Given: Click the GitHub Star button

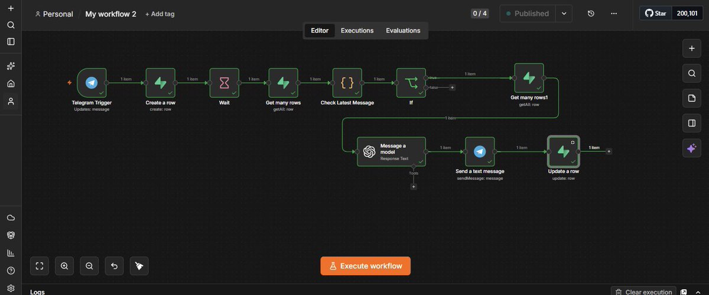Looking at the screenshot, I should pyautogui.click(x=656, y=13).
